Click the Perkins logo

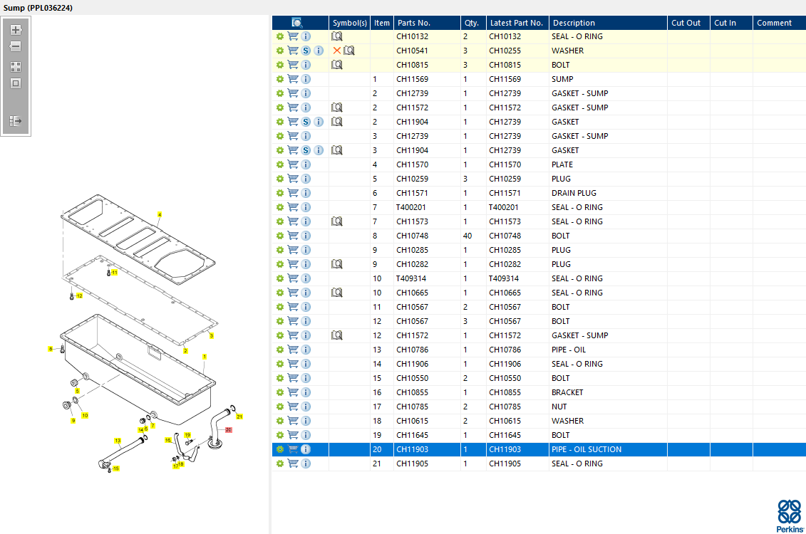pyautogui.click(x=788, y=515)
